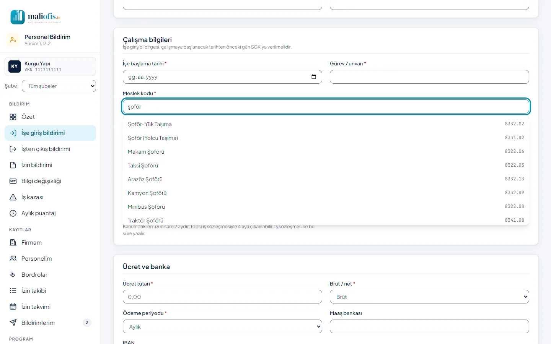Click the KY company avatar

click(x=15, y=67)
